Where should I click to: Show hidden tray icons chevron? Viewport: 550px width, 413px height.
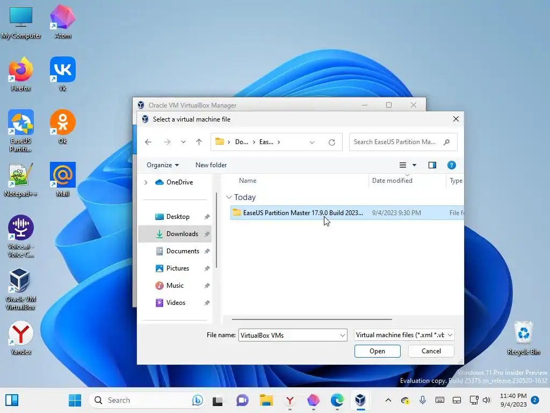coord(388,400)
